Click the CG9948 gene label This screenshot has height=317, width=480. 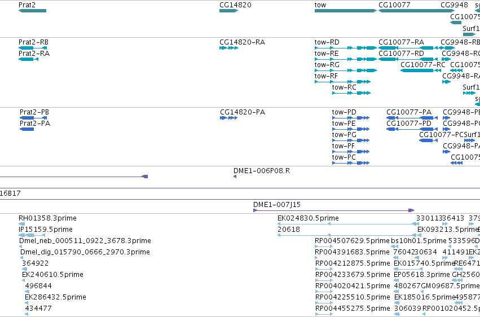tap(454, 5)
